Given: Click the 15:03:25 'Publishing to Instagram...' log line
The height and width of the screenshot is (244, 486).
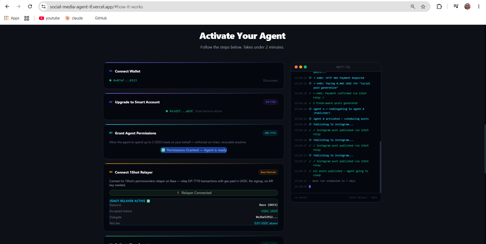Looking at the screenshot, I should click(x=333, y=125).
